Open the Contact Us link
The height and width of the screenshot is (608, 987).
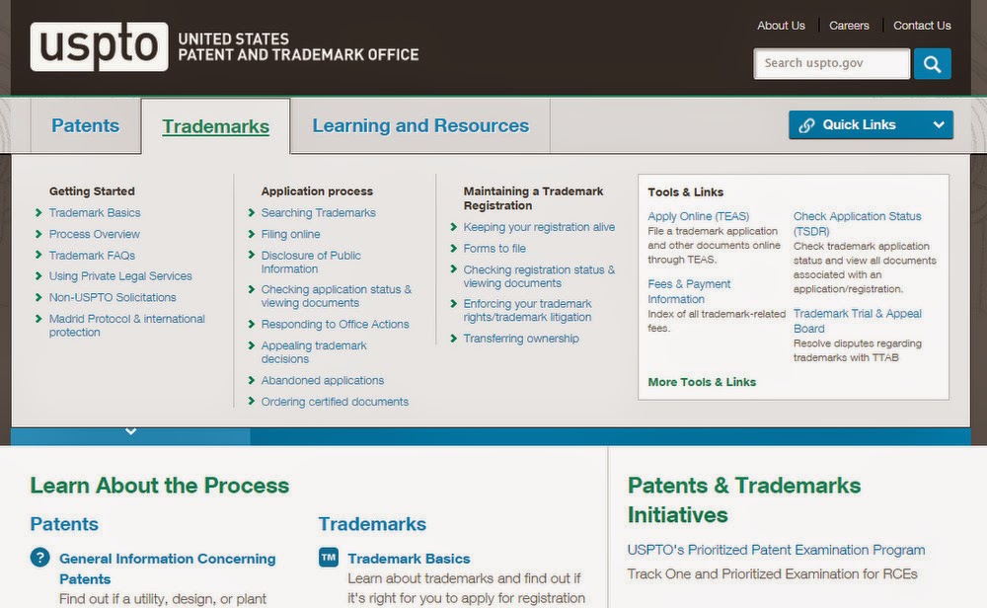(x=922, y=26)
